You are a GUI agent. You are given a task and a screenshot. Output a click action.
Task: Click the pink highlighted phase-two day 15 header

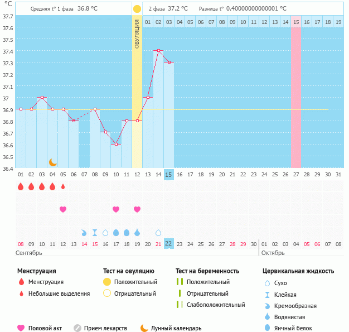point(295,22)
